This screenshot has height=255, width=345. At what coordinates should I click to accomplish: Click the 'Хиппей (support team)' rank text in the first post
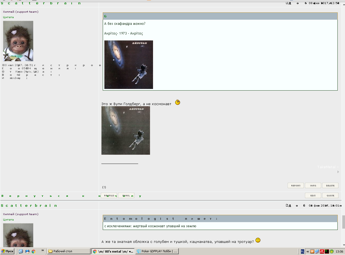(x=21, y=12)
